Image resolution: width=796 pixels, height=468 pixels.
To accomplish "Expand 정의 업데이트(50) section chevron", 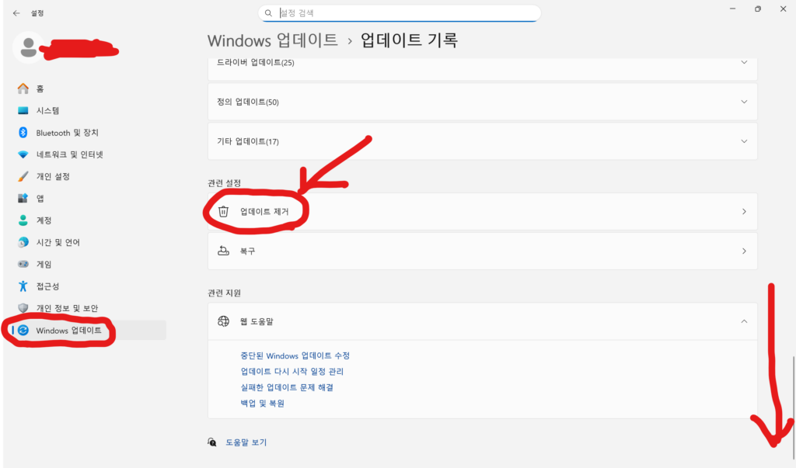I will pos(744,102).
